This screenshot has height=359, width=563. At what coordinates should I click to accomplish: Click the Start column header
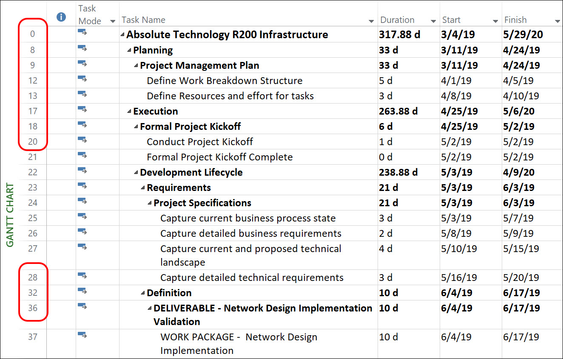click(x=451, y=20)
